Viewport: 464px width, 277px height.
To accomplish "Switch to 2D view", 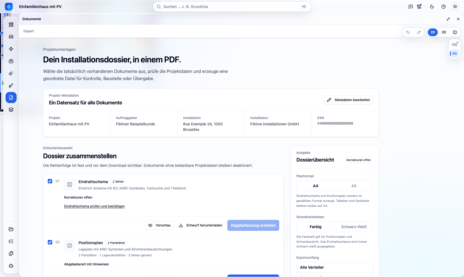I will [x=433, y=32].
